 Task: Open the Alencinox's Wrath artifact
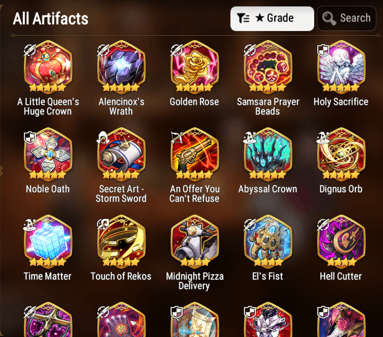[x=121, y=67]
